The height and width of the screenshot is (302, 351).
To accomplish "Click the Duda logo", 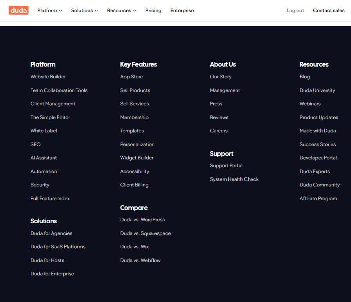I will tap(18, 10).
